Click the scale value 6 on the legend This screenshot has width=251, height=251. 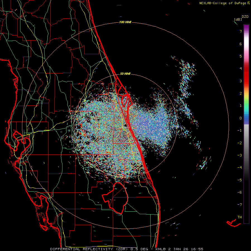(x=241, y=44)
